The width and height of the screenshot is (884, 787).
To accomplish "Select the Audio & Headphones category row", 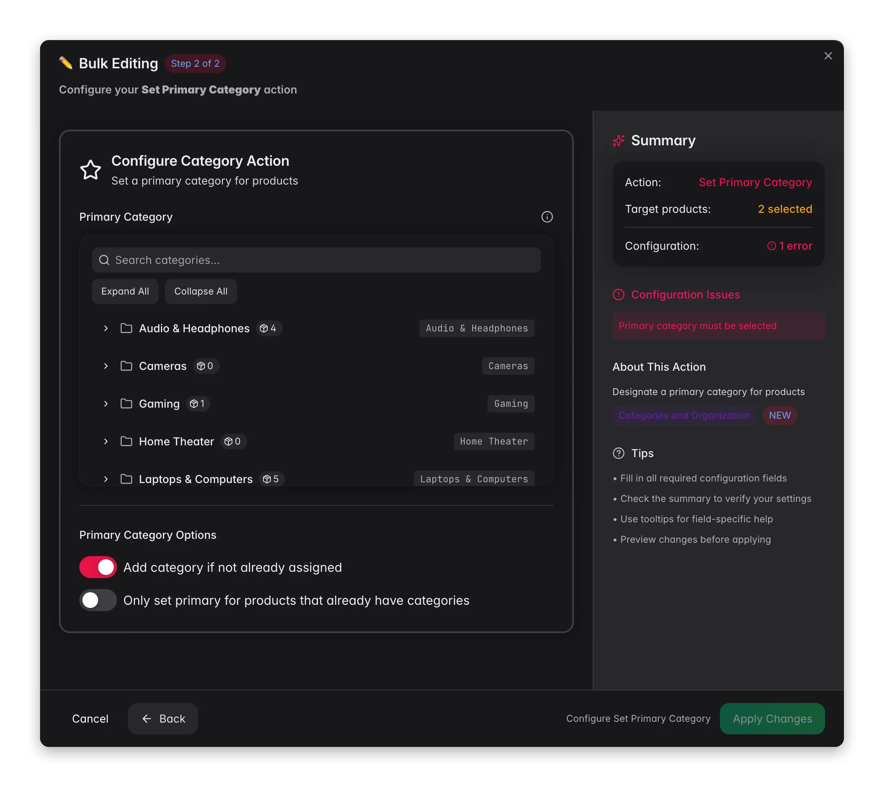I will click(x=316, y=328).
